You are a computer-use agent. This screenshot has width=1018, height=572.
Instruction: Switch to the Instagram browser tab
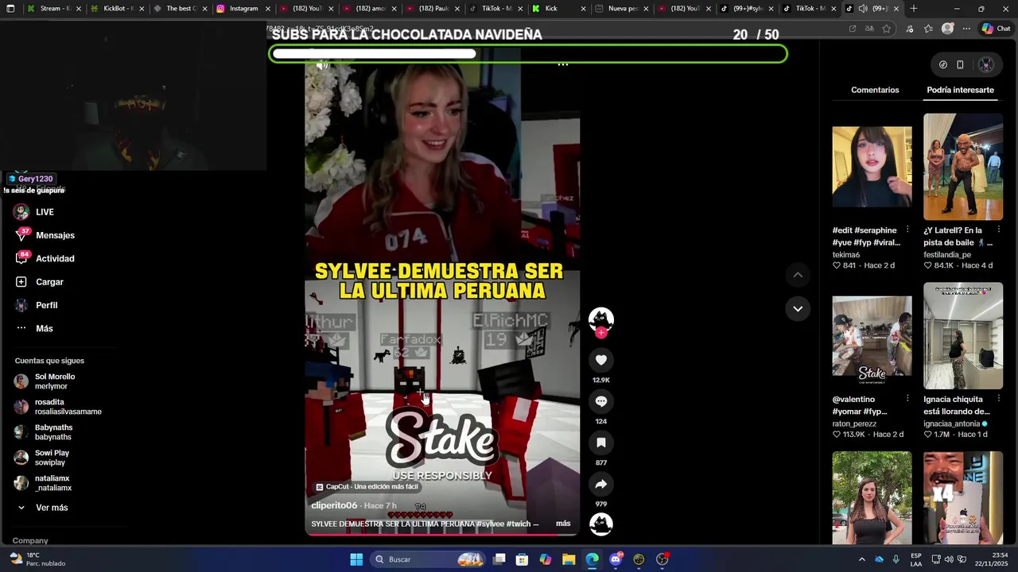click(243, 9)
